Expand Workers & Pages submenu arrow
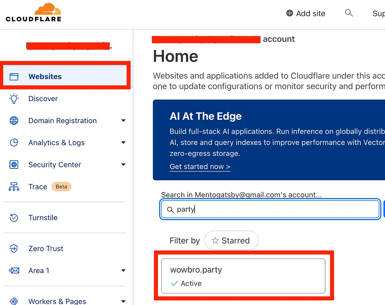The image size is (385, 305). (x=123, y=301)
